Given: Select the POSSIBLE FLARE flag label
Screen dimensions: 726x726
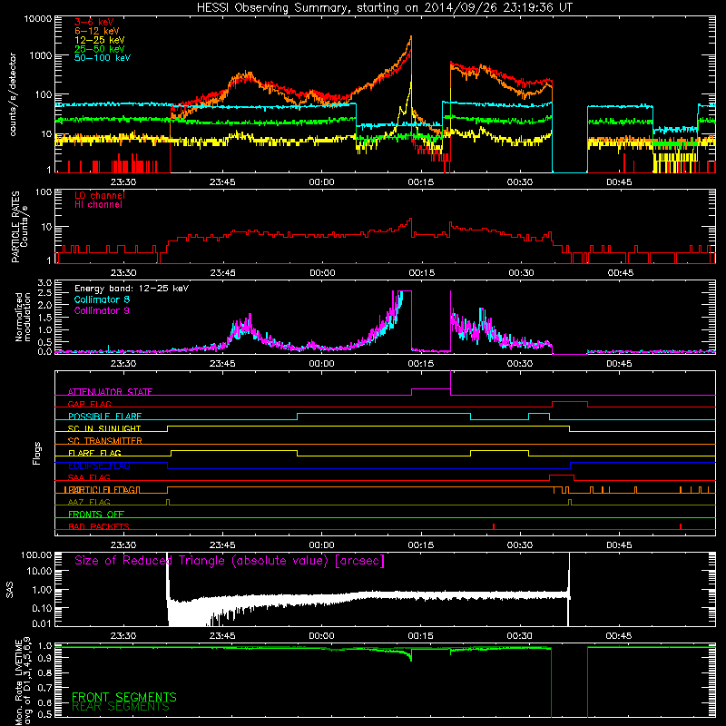Looking at the screenshot, I should [x=104, y=417].
